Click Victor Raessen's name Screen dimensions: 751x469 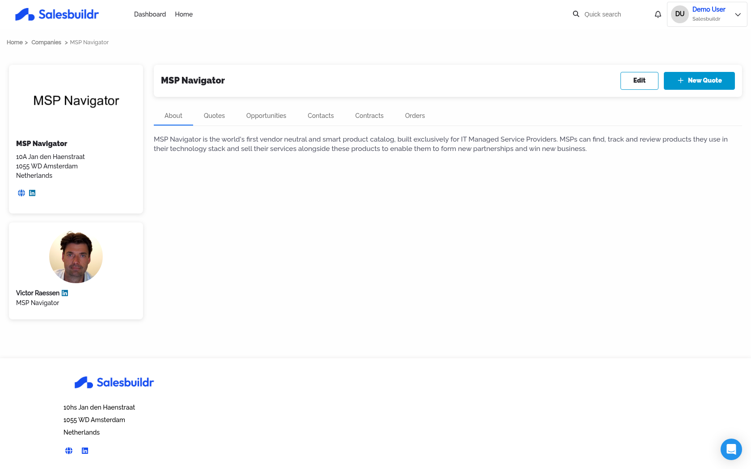pyautogui.click(x=38, y=293)
